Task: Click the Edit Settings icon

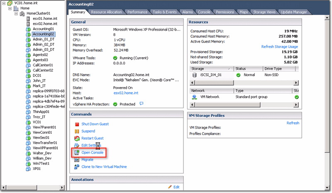Action: pos(77,145)
